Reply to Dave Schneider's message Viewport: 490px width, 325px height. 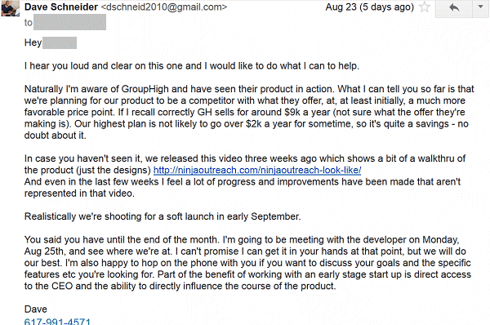[x=454, y=8]
